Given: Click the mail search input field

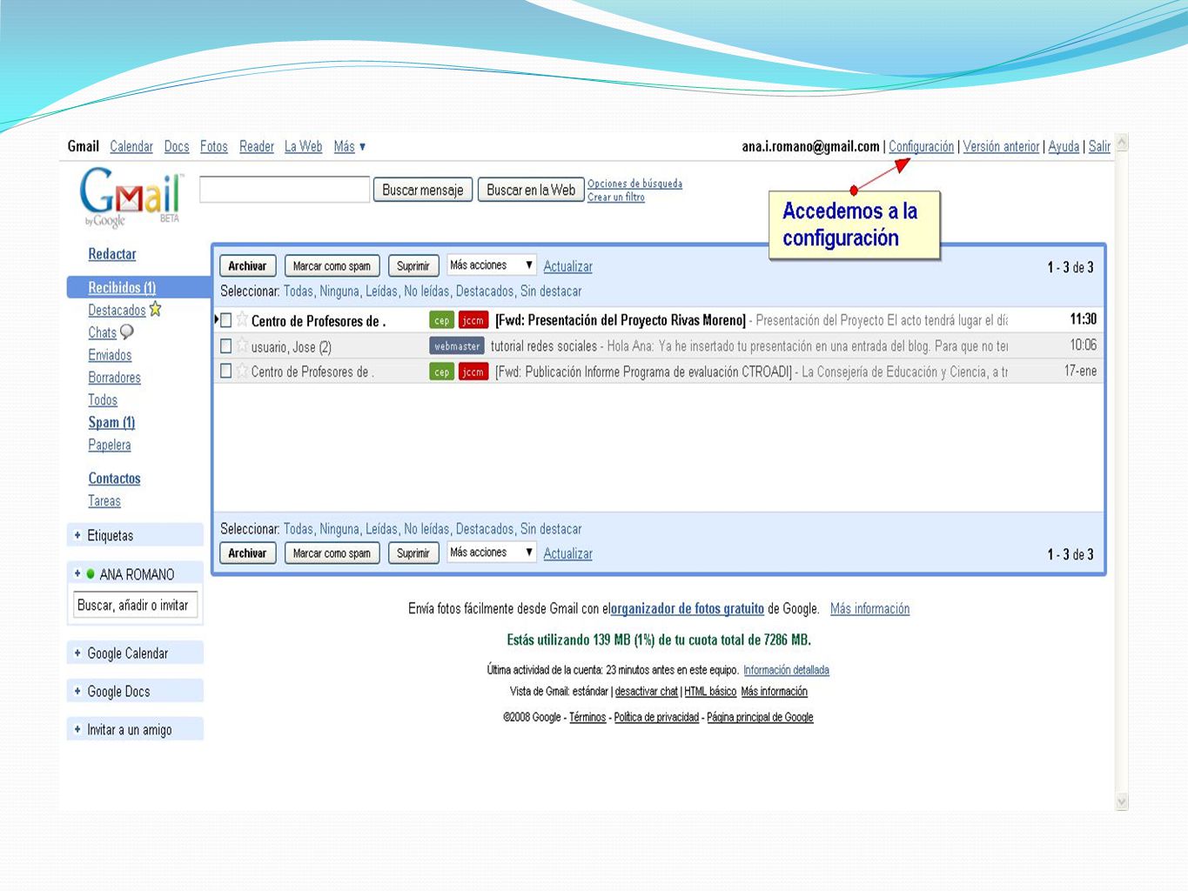Looking at the screenshot, I should (285, 189).
